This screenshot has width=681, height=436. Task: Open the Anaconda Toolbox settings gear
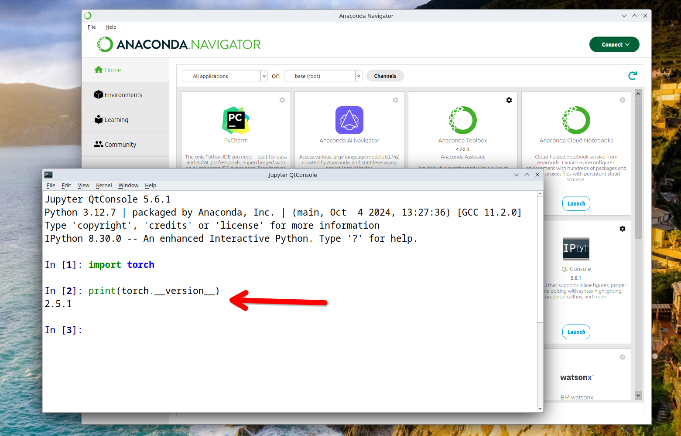pos(509,100)
